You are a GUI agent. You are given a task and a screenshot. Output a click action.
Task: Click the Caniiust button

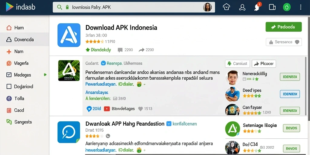click(x=237, y=64)
